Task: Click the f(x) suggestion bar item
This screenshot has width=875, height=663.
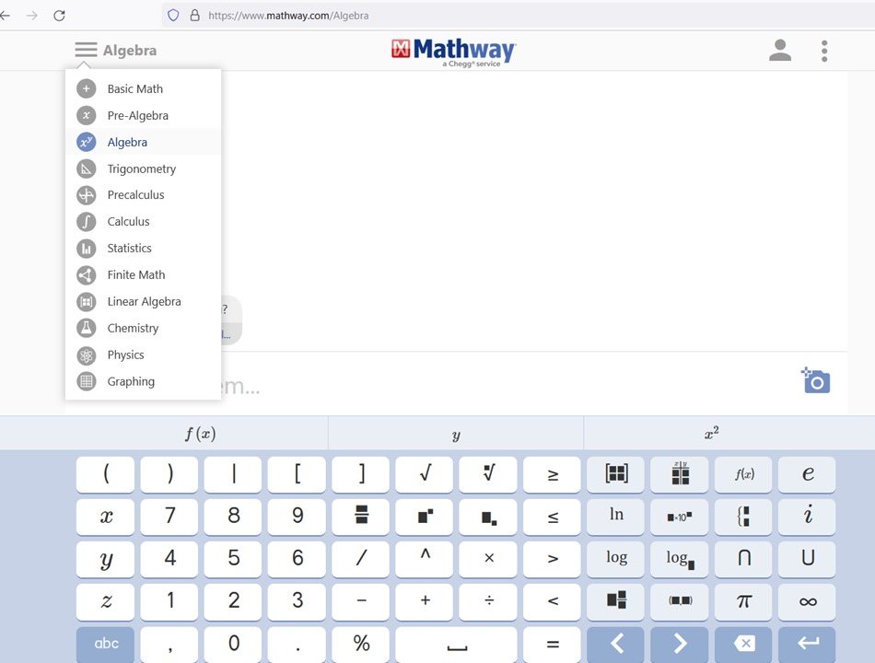Action: (x=201, y=433)
